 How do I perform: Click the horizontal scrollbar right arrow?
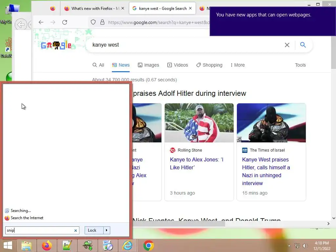328,224
